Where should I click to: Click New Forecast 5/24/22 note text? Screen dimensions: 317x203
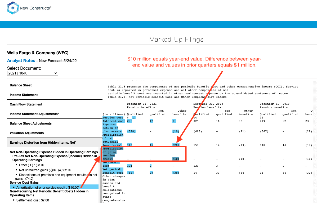click(x=58, y=61)
